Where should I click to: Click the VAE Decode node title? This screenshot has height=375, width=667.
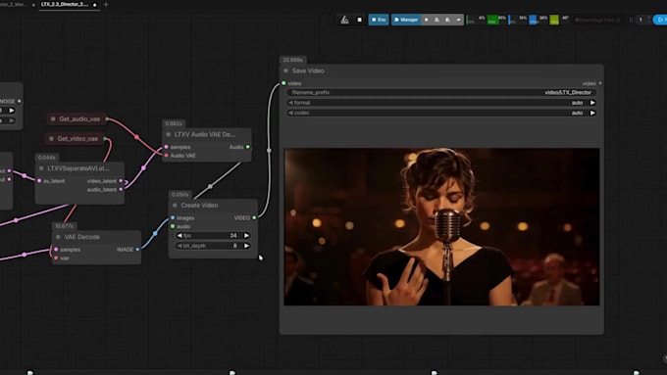[x=82, y=237]
